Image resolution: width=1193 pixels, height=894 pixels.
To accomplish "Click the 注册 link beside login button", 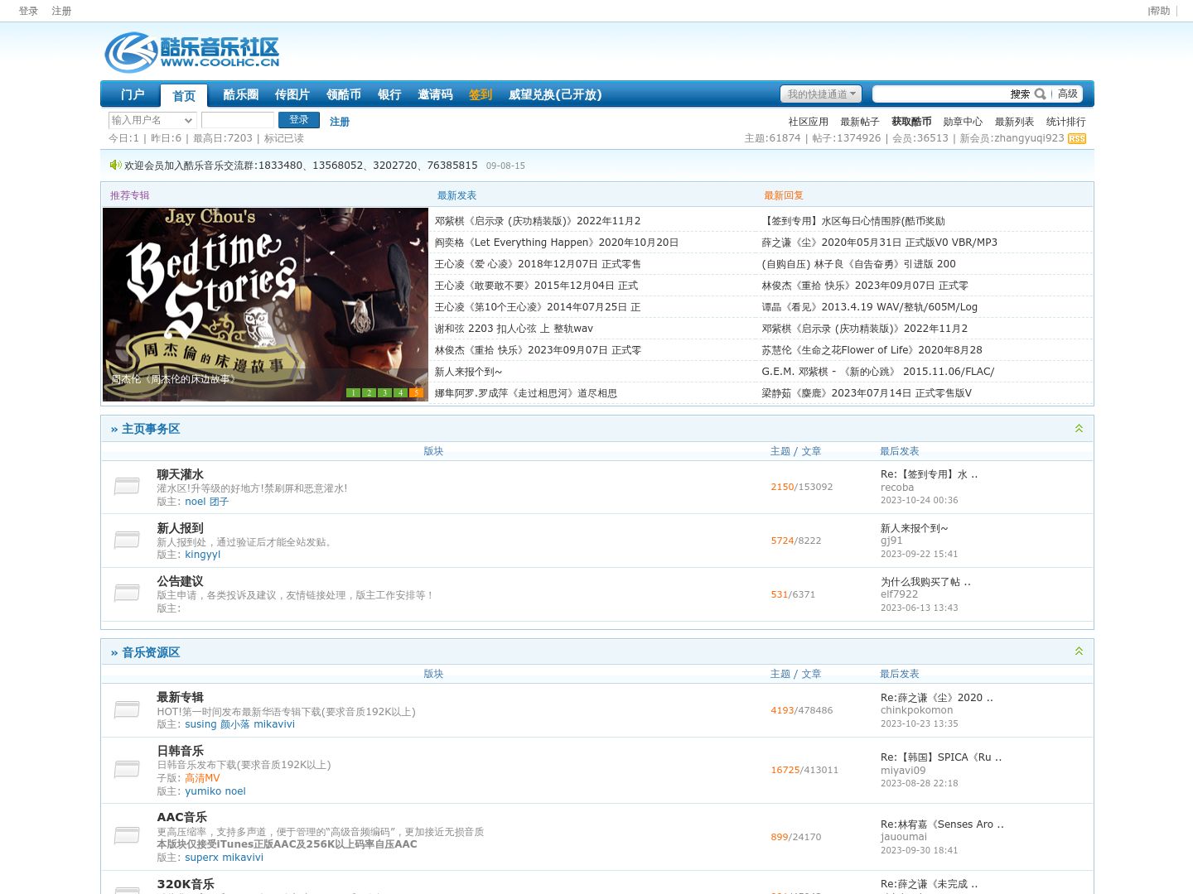I will pyautogui.click(x=340, y=122).
